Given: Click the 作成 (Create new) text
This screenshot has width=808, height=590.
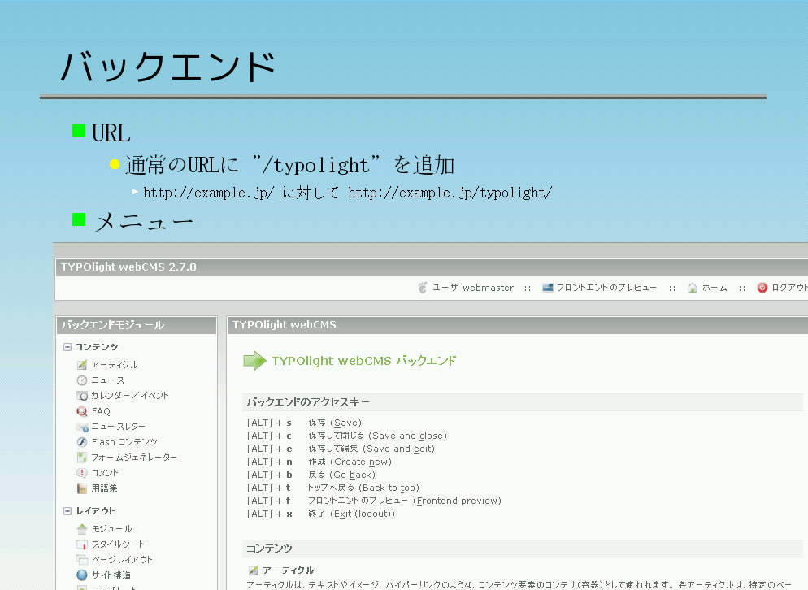Looking at the screenshot, I should 350,462.
